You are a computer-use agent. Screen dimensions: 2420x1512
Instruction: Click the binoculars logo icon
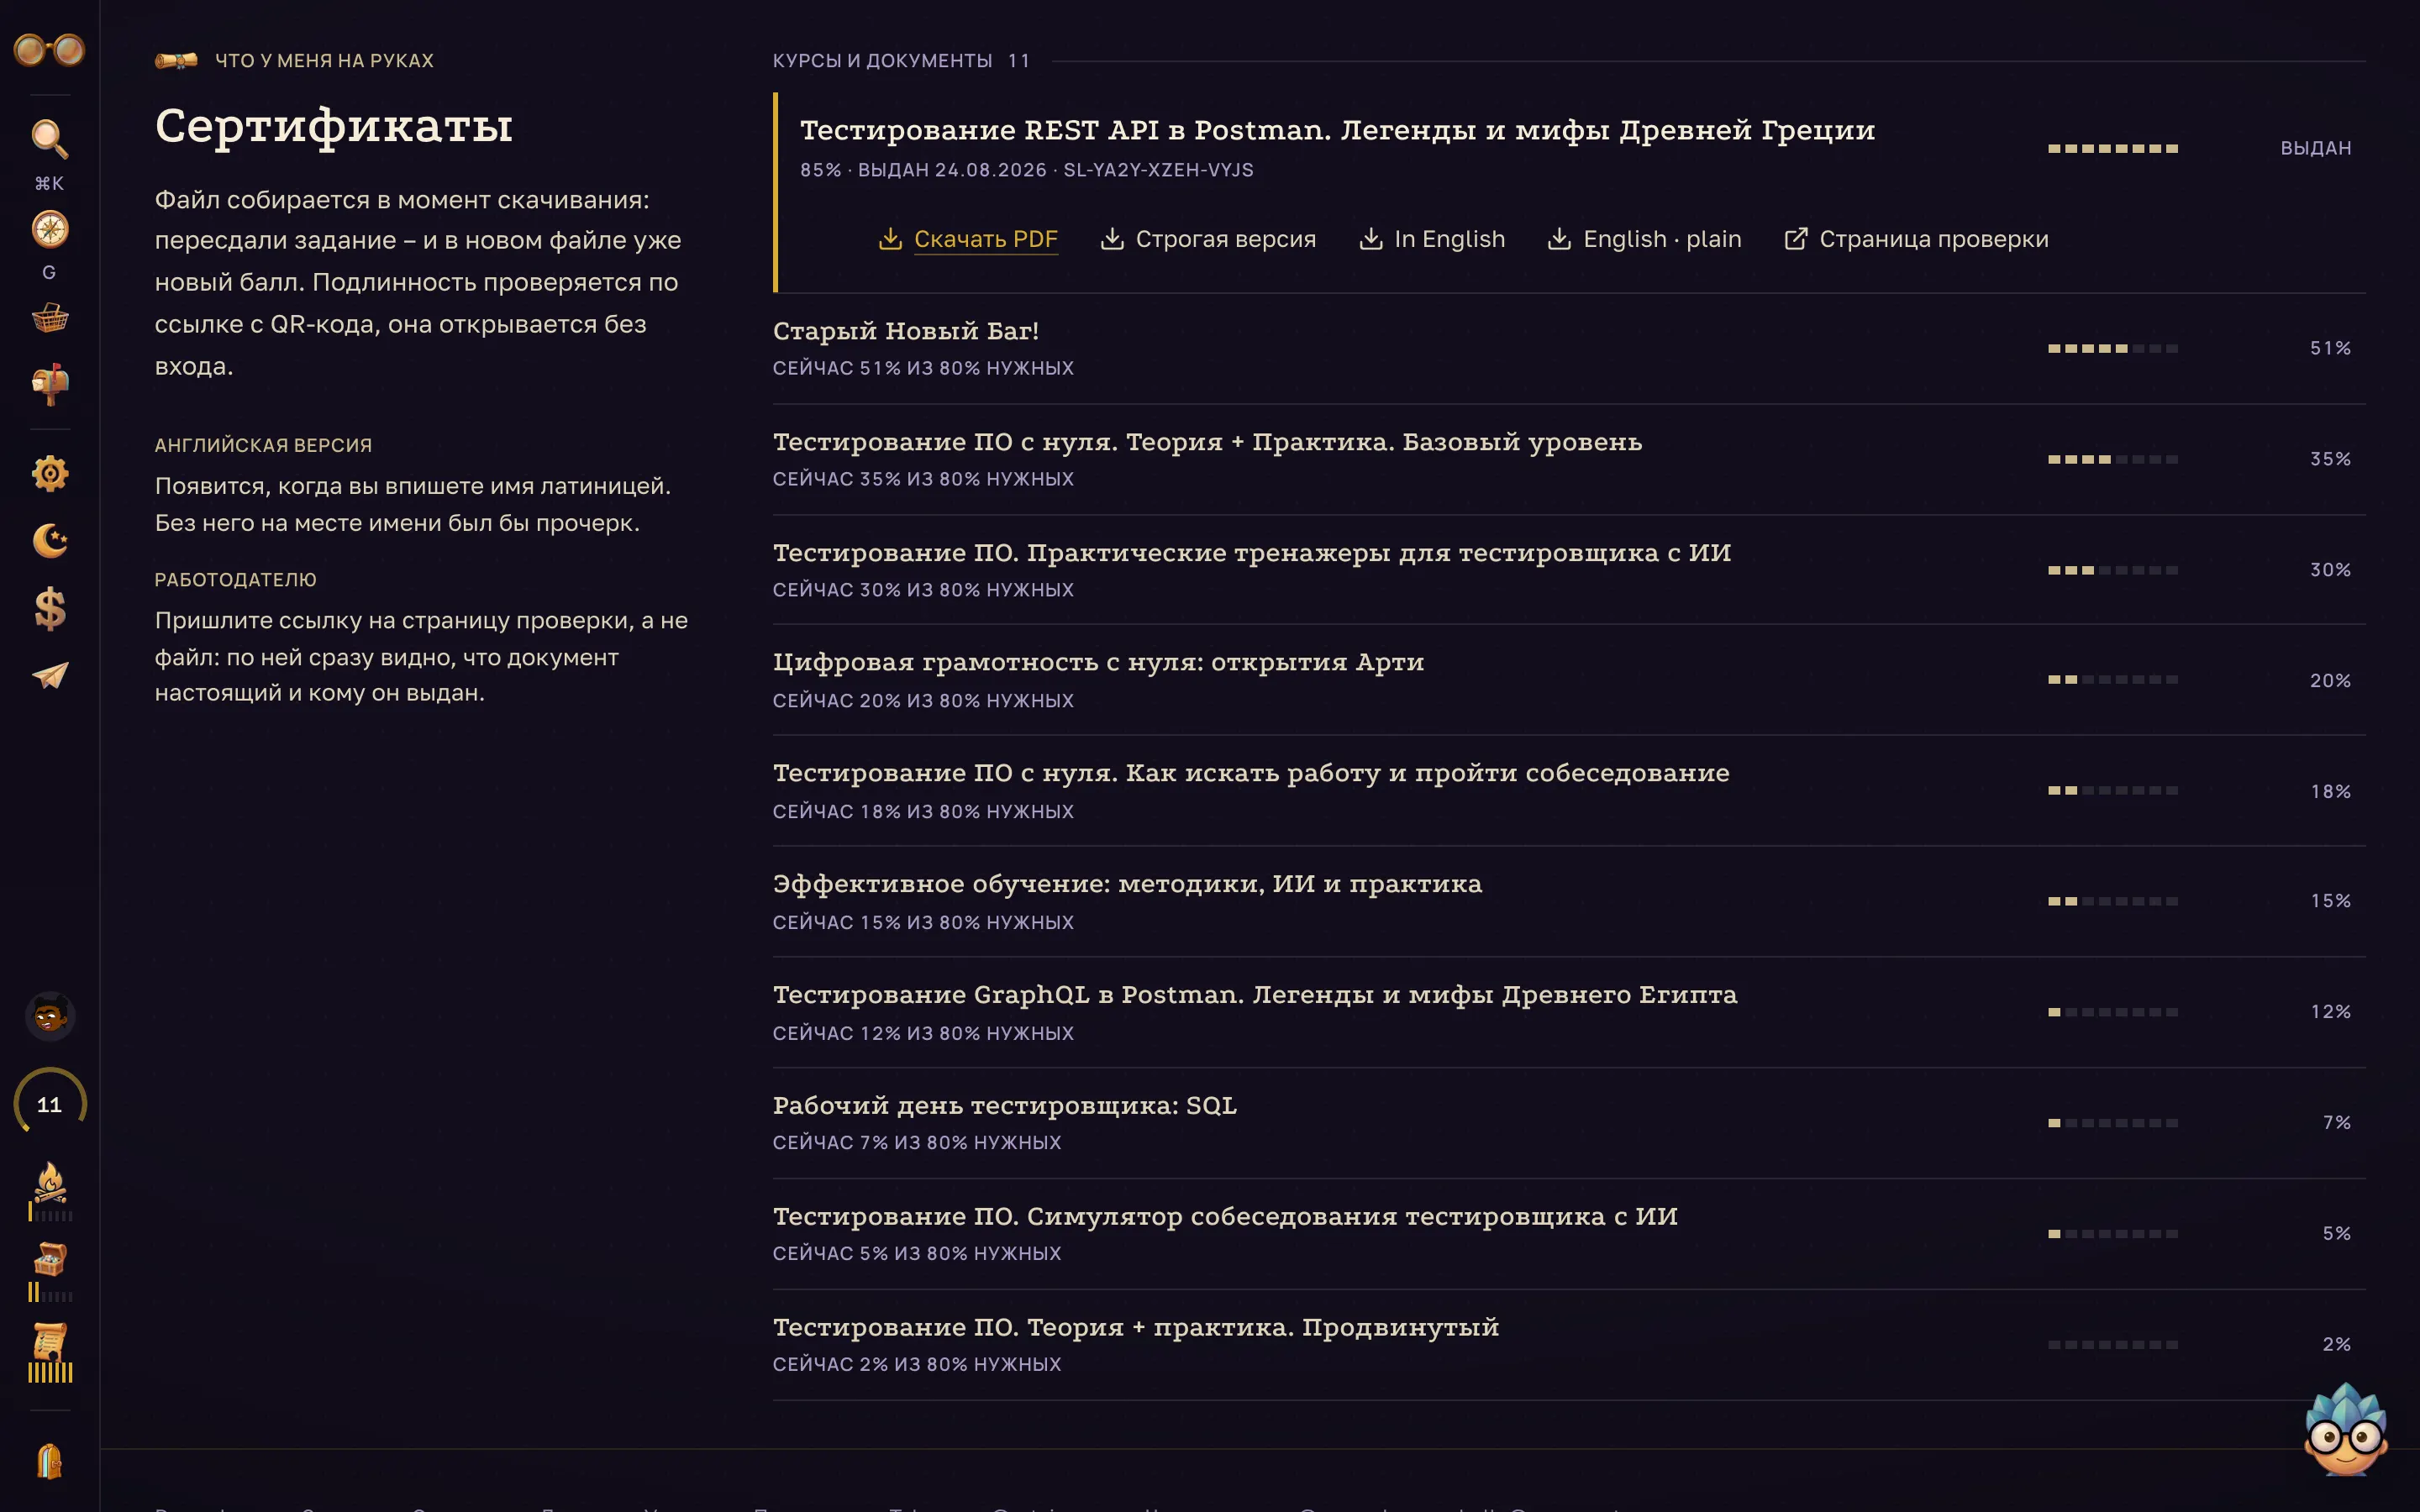click(x=49, y=49)
